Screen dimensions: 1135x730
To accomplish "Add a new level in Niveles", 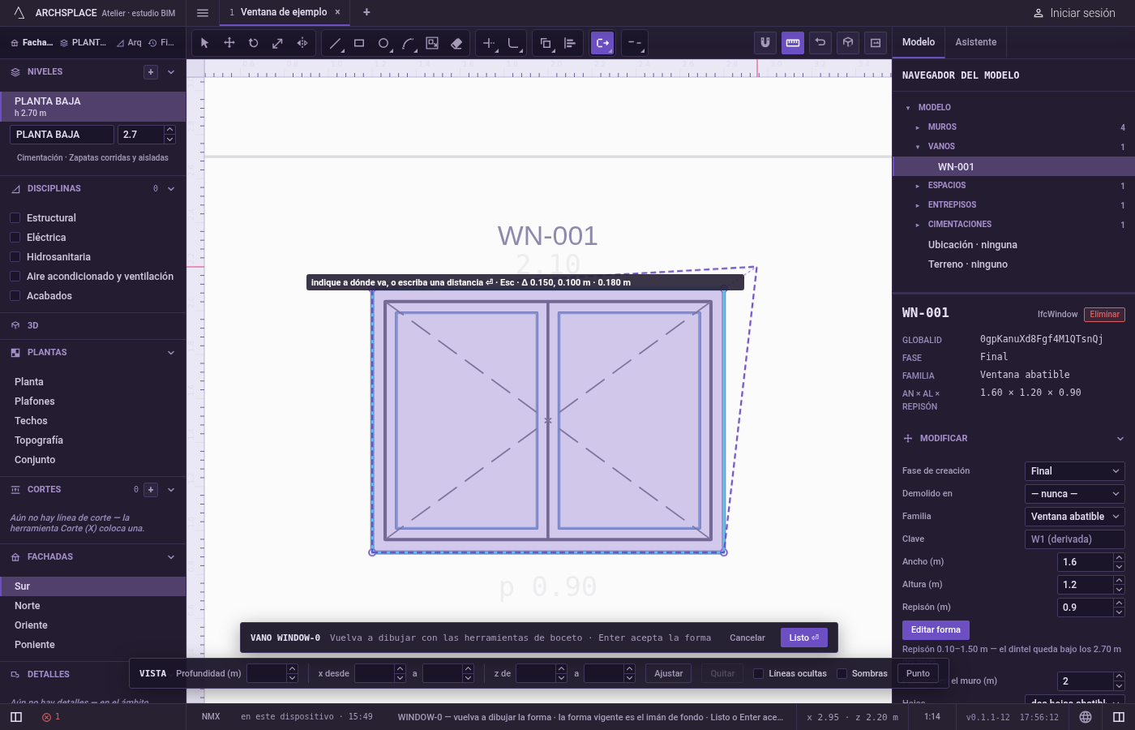I will pyautogui.click(x=151, y=72).
